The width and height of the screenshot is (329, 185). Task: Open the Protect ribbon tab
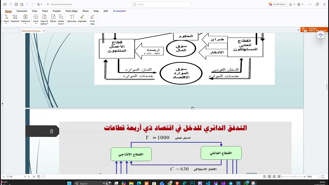(x=57, y=11)
